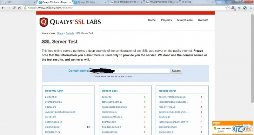The width and height of the screenshot is (254, 135).
Task: Reload the page with the refresh icon
Action: [x=14, y=8]
